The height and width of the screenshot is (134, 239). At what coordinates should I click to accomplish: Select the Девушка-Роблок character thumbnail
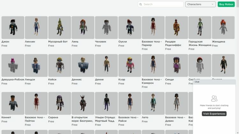[13, 65]
